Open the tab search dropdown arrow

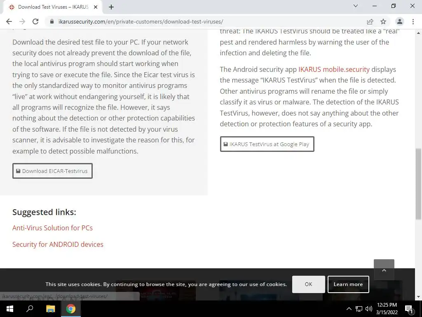[x=356, y=6]
